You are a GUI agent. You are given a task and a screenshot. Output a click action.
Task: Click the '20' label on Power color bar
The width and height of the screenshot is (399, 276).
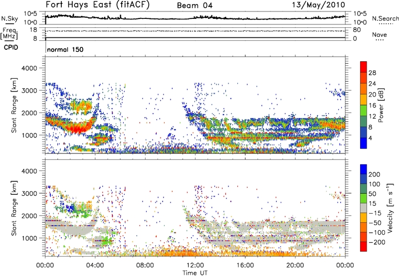372,95
